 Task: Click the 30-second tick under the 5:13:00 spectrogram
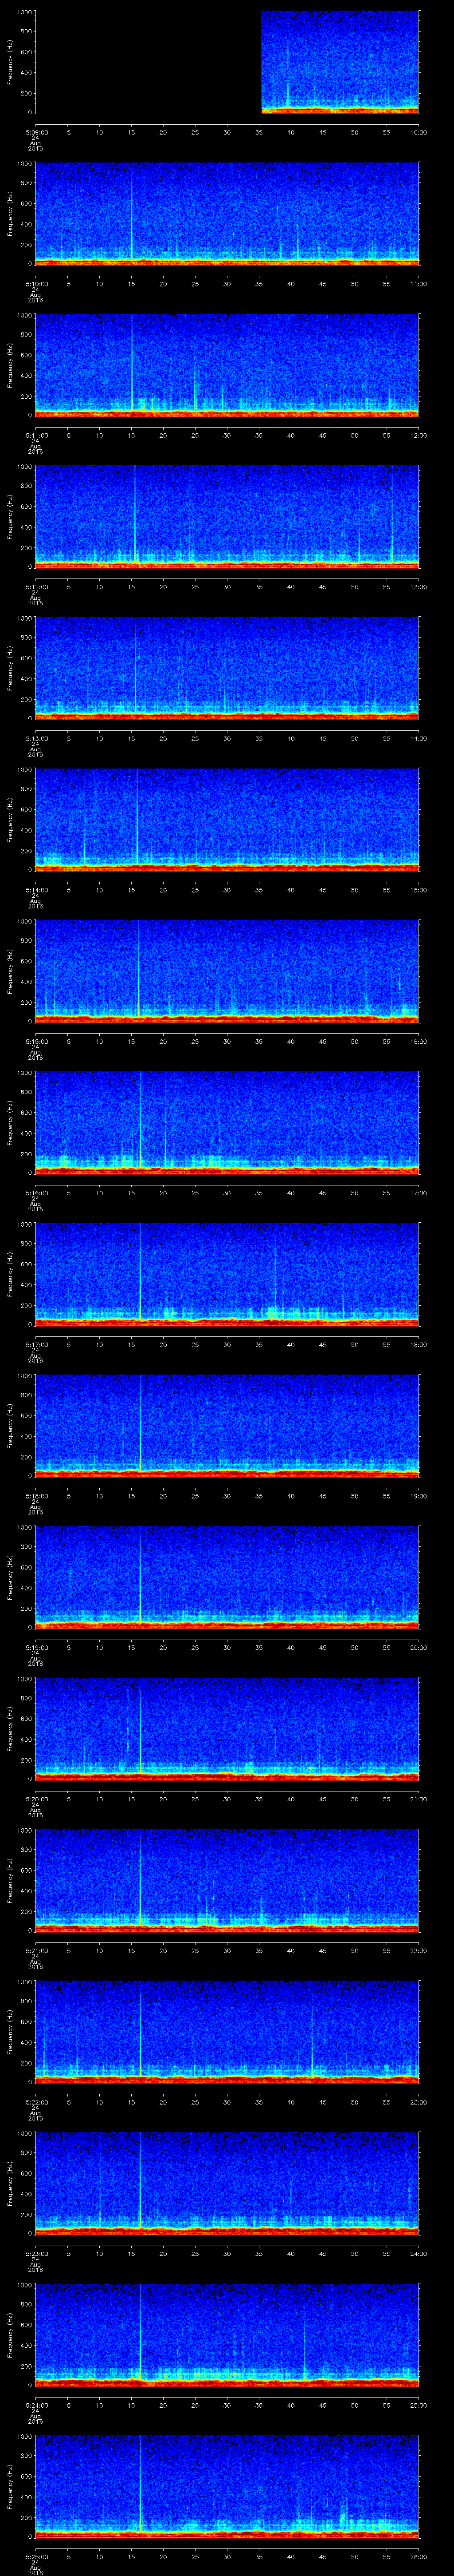tap(227, 738)
